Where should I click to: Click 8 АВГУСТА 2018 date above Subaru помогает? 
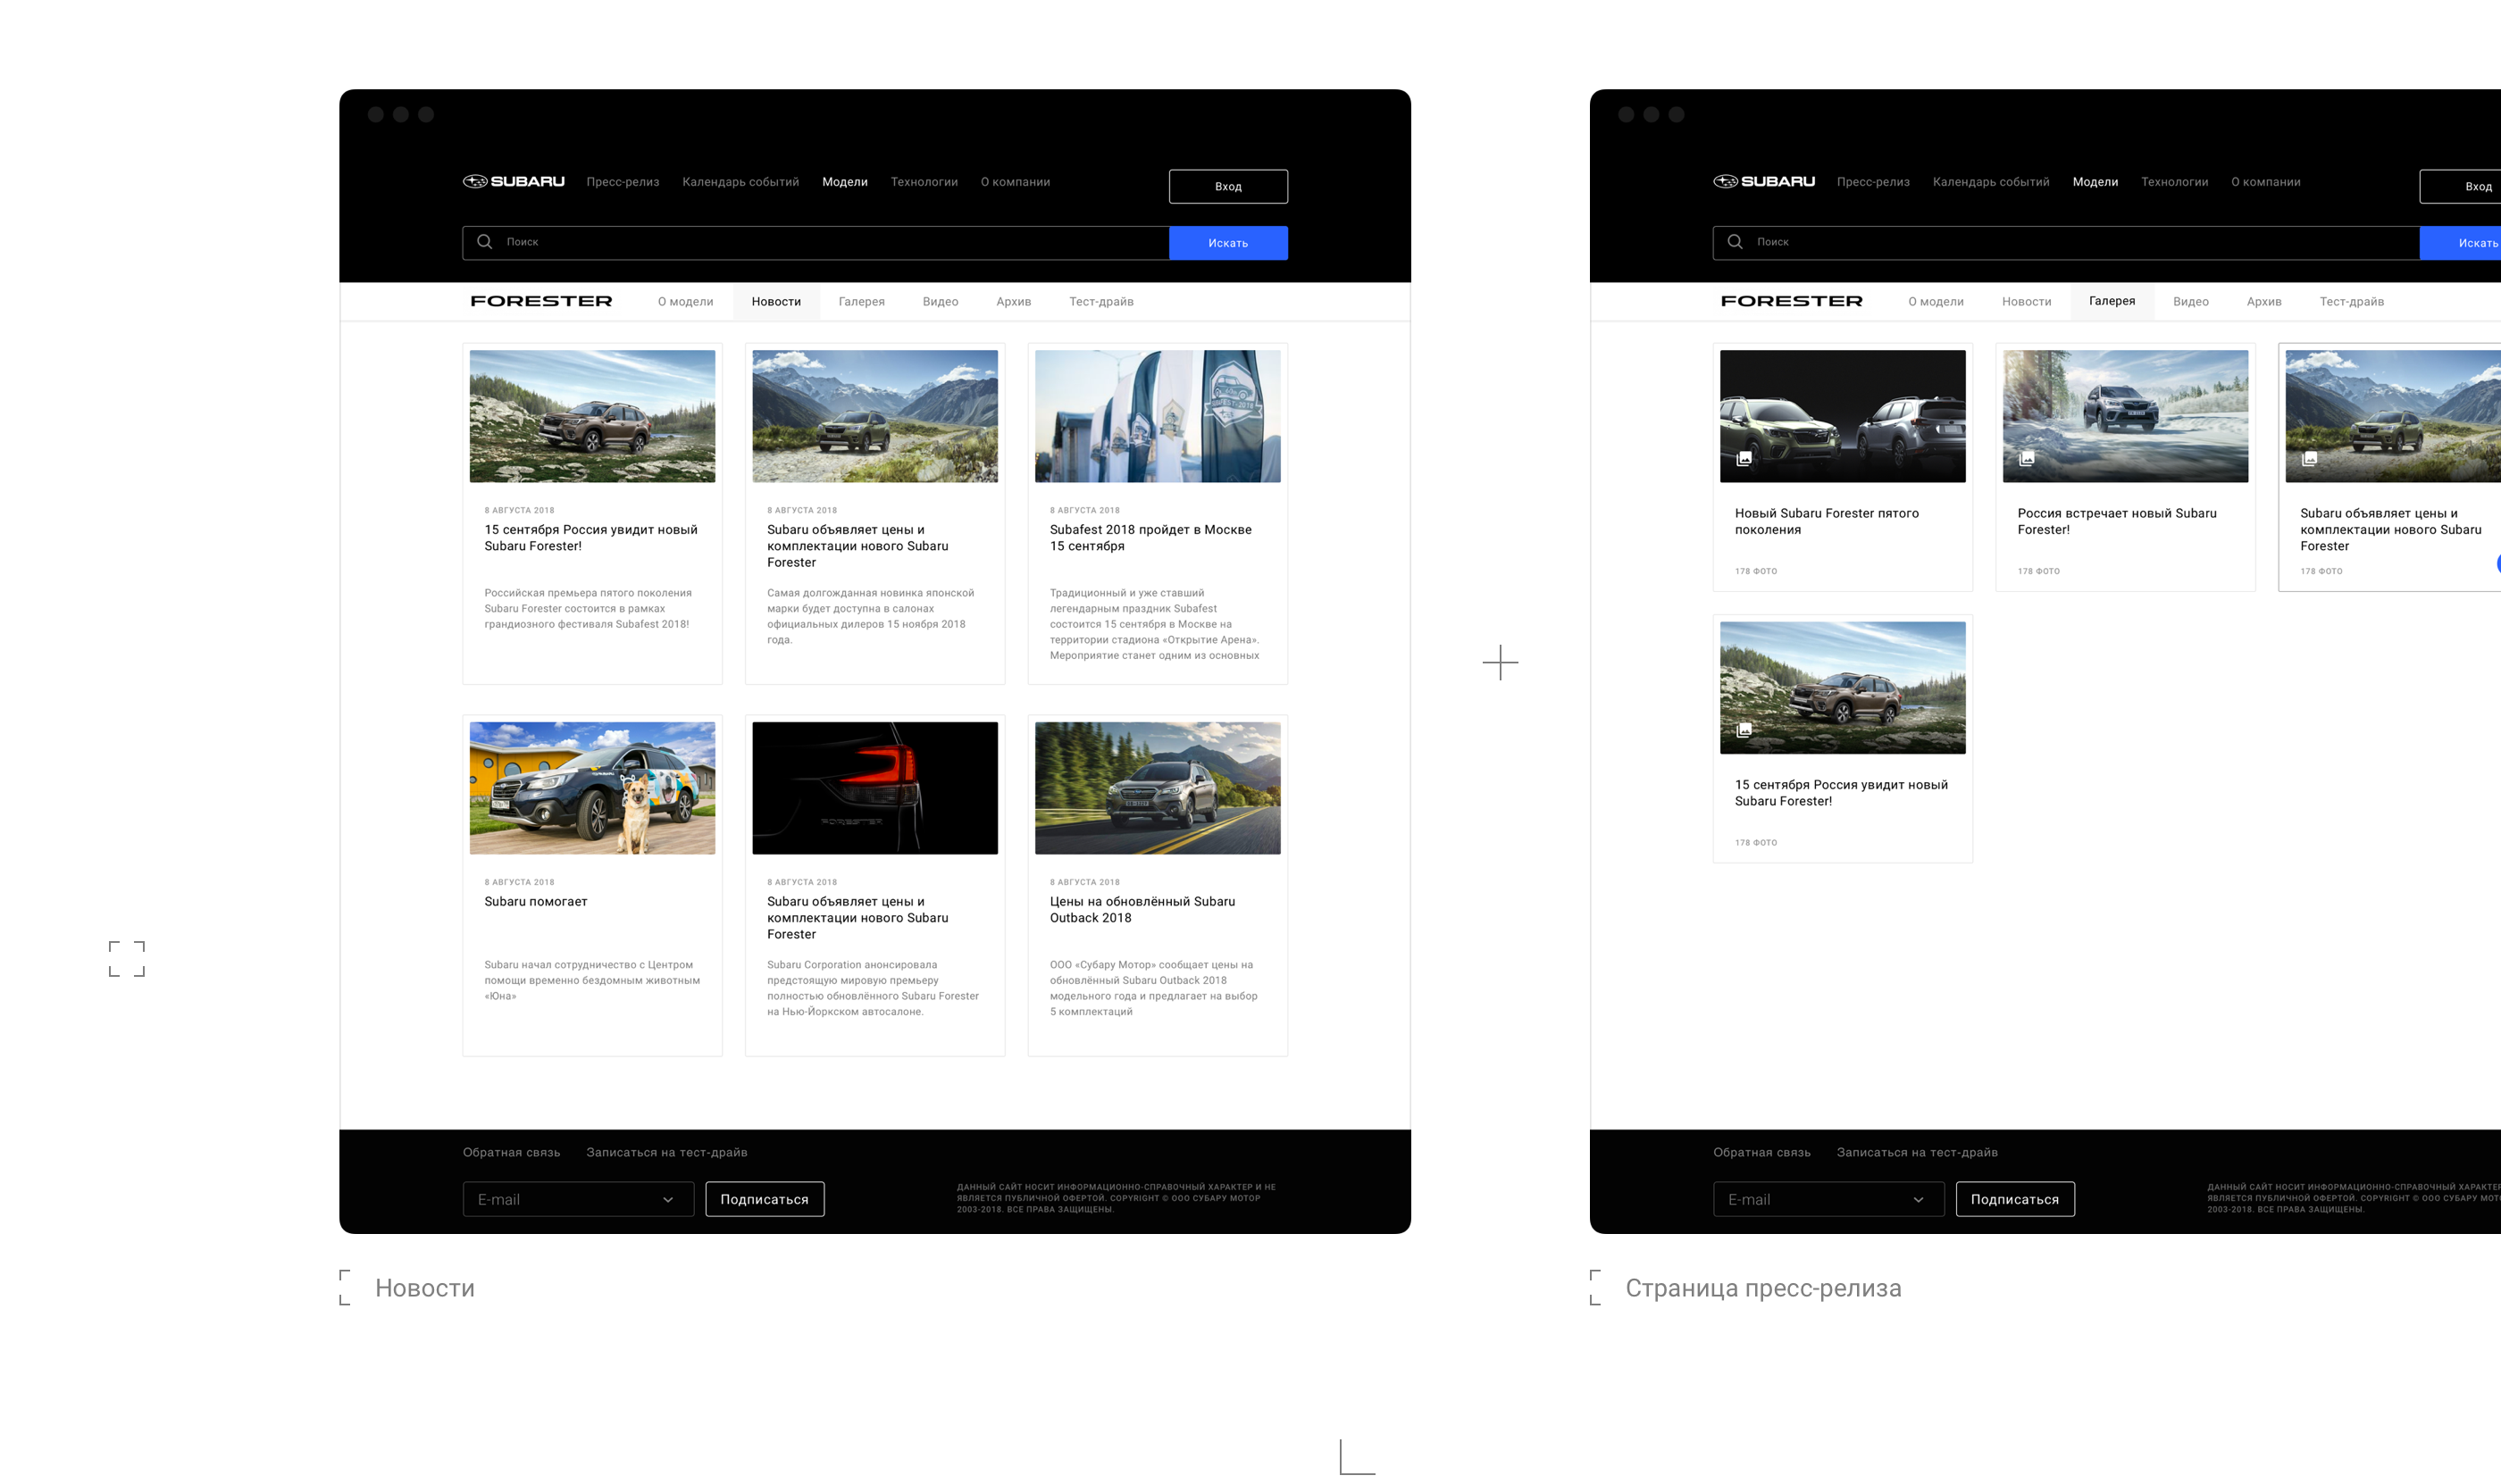tap(519, 883)
